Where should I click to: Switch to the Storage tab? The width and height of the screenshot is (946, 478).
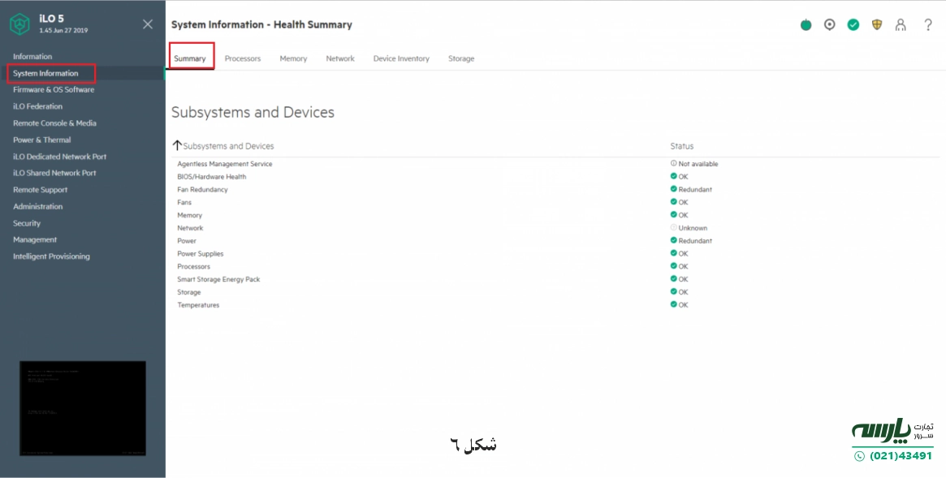(461, 58)
